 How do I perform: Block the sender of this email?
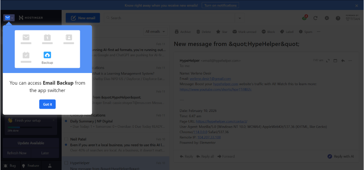pyautogui.click(x=268, y=32)
